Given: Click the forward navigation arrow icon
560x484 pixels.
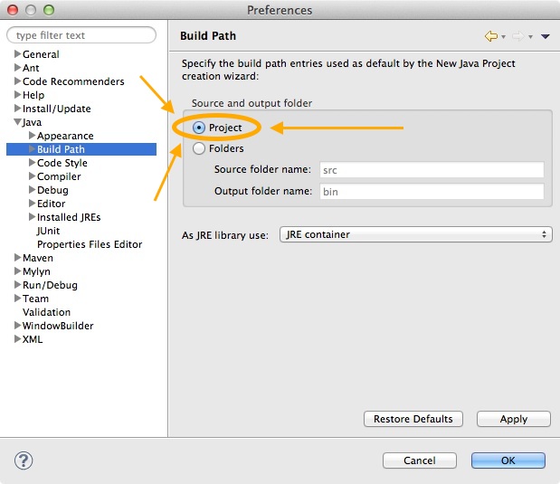Looking at the screenshot, I should tap(518, 36).
